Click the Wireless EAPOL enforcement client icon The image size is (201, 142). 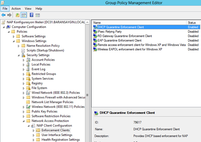click(95, 49)
